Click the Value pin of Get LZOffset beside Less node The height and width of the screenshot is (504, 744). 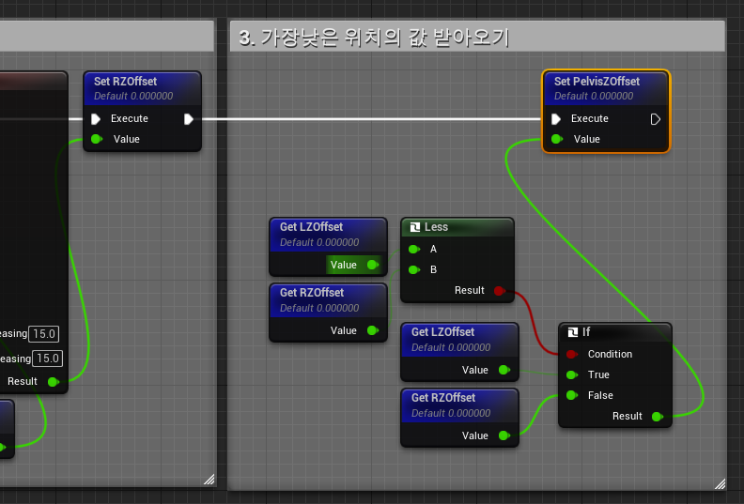pyautogui.click(x=373, y=265)
